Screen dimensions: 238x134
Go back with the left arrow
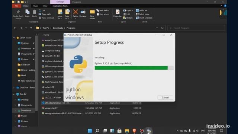click(x=15, y=28)
